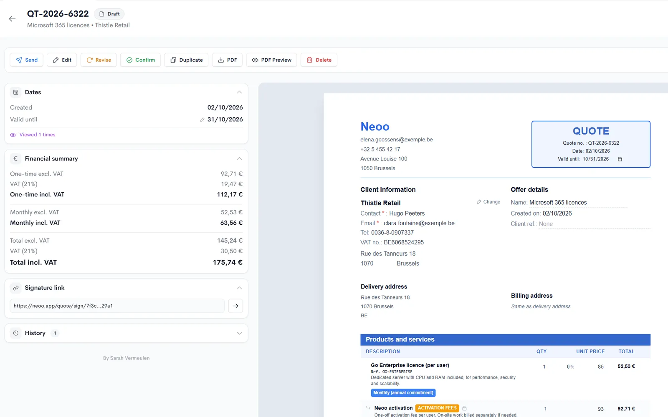Click email clara.fontaine@exemple.be
Viewport: 668px width, 417px height.
pyautogui.click(x=419, y=224)
